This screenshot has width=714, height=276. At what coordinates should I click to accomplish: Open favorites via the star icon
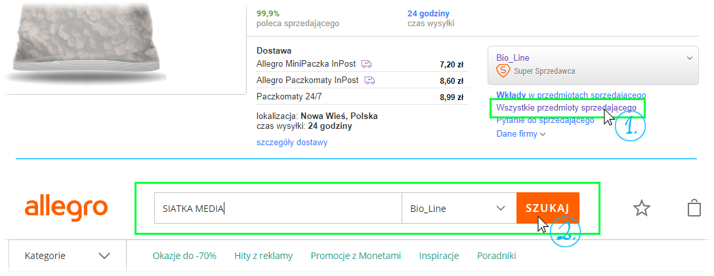click(x=642, y=209)
